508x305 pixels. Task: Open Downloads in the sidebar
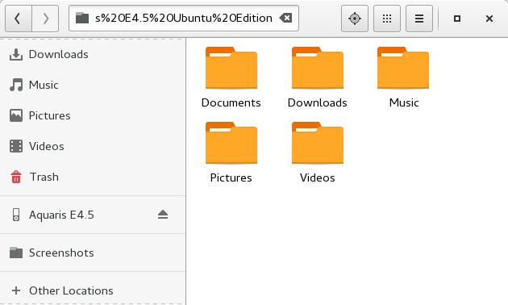click(93, 54)
